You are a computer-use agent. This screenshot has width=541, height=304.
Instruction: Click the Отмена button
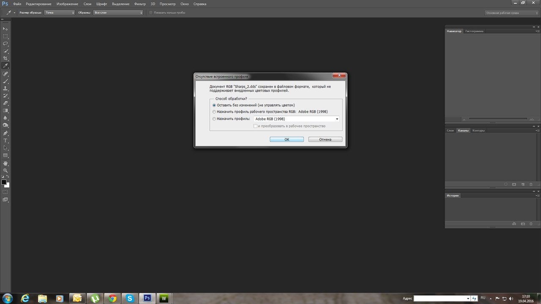325,139
